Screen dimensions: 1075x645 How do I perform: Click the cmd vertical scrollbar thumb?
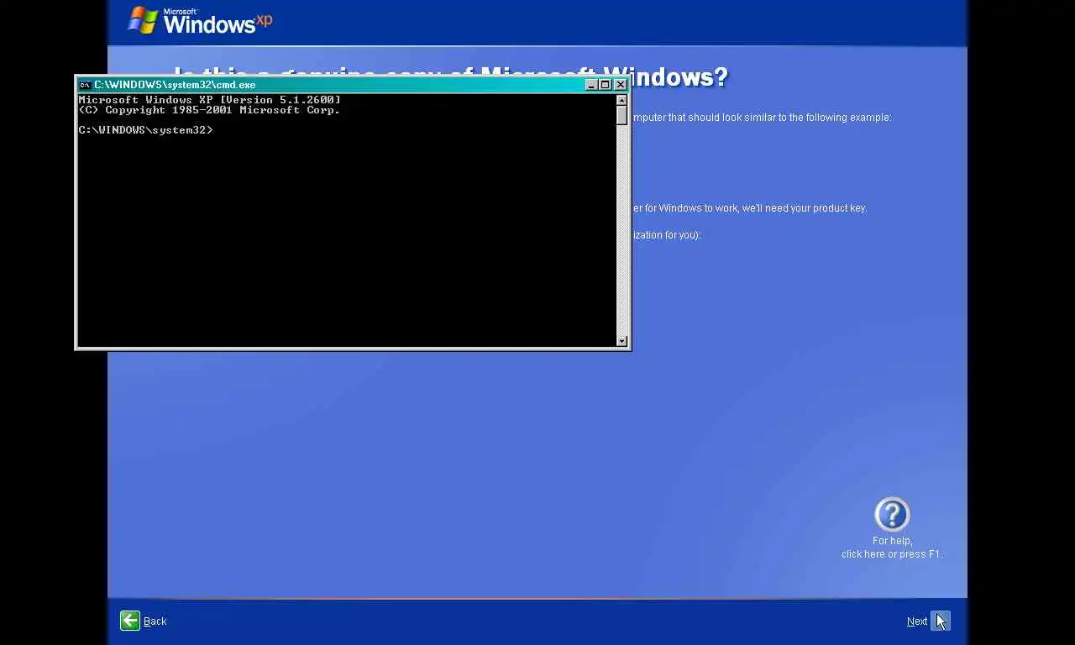622,115
